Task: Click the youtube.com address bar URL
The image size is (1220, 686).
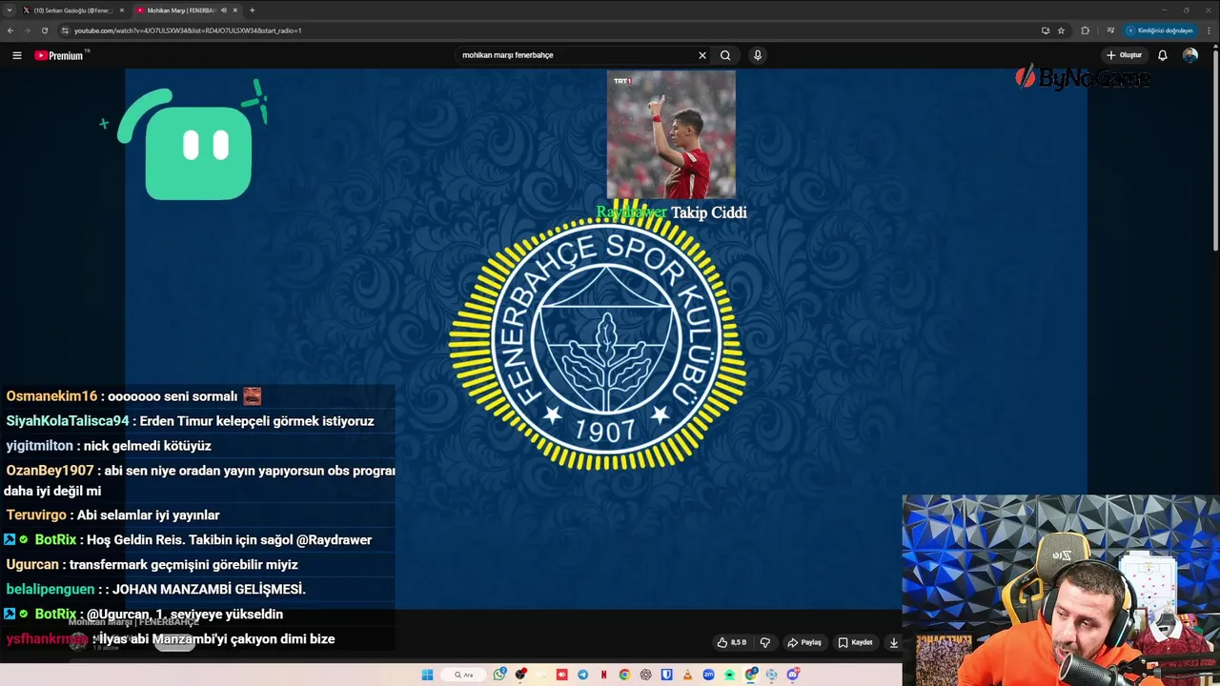Action: click(x=188, y=30)
